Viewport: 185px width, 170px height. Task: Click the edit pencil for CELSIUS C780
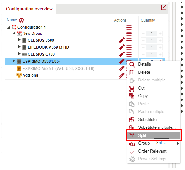click(122, 54)
